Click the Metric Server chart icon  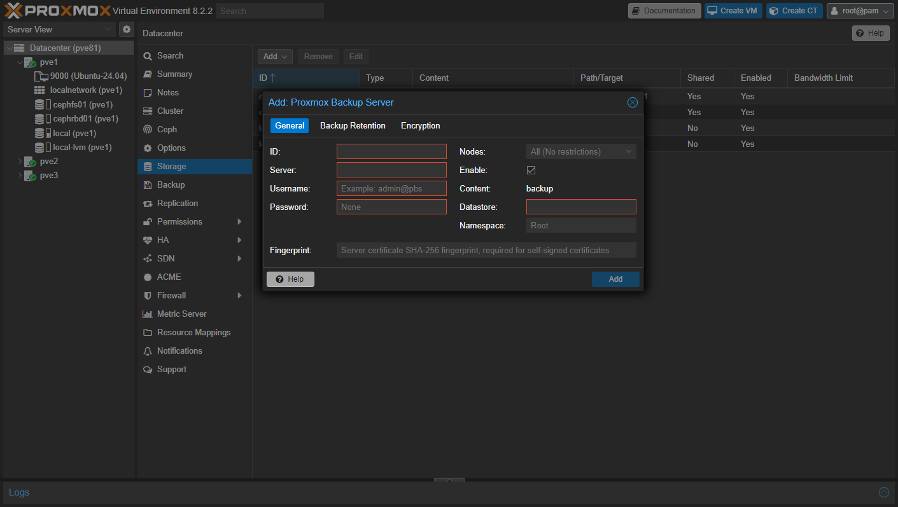[x=148, y=314]
